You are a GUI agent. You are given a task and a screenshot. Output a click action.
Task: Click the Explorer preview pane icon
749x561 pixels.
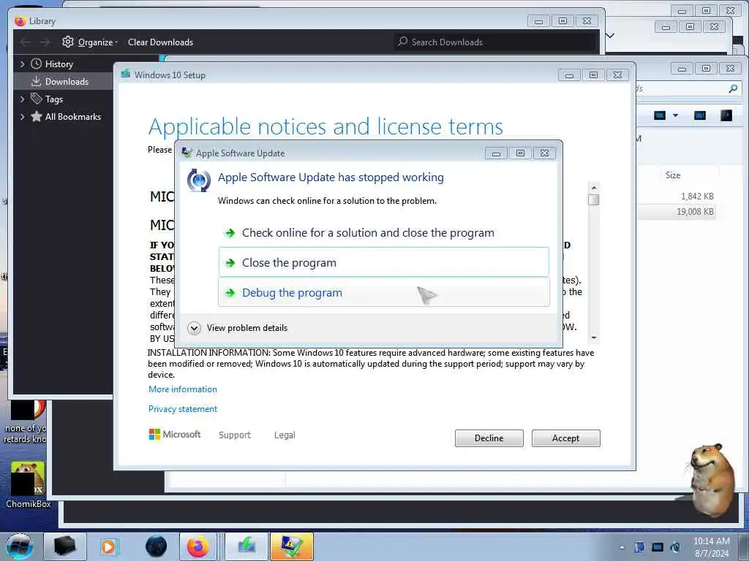coord(700,115)
